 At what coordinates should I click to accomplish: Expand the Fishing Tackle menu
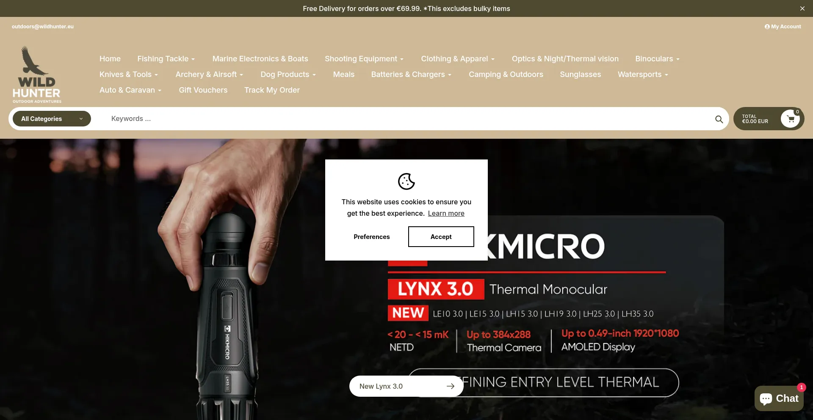(166, 59)
